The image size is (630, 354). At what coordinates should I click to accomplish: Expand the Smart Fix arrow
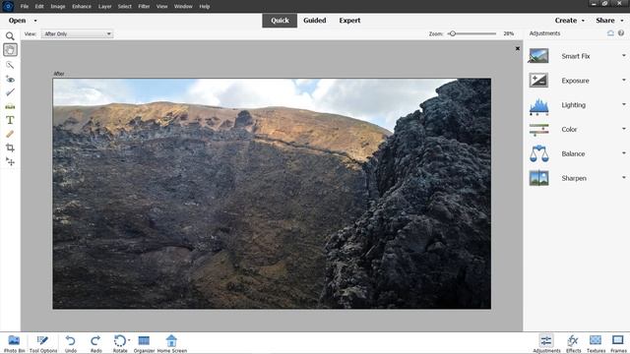(623, 56)
